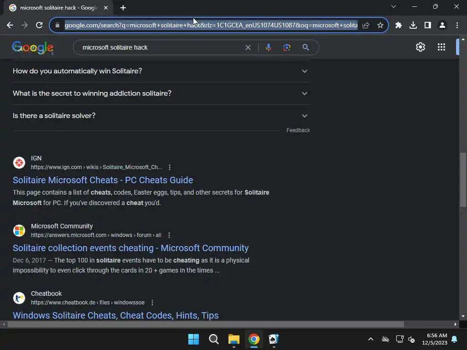Screen dimensions: 467x350
Task: Expand "How do you automatically win Solitaire?"
Action: [161, 71]
